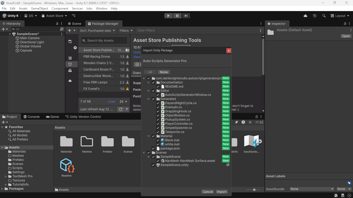The height and width of the screenshot is (198, 353).
Task: Open the package Updates arrow icon
Action: (75, 48)
